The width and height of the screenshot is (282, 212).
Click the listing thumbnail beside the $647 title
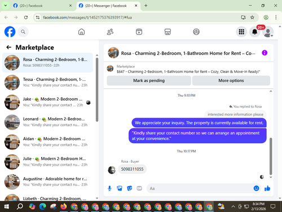point(110,68)
